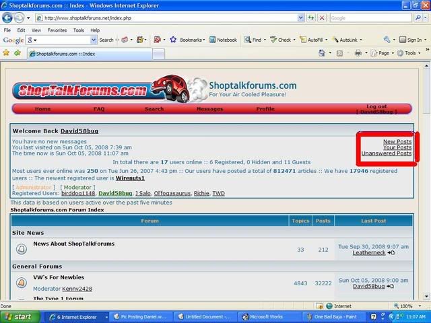
Task: Open the Unanswered Posts link
Action: pos(386,153)
